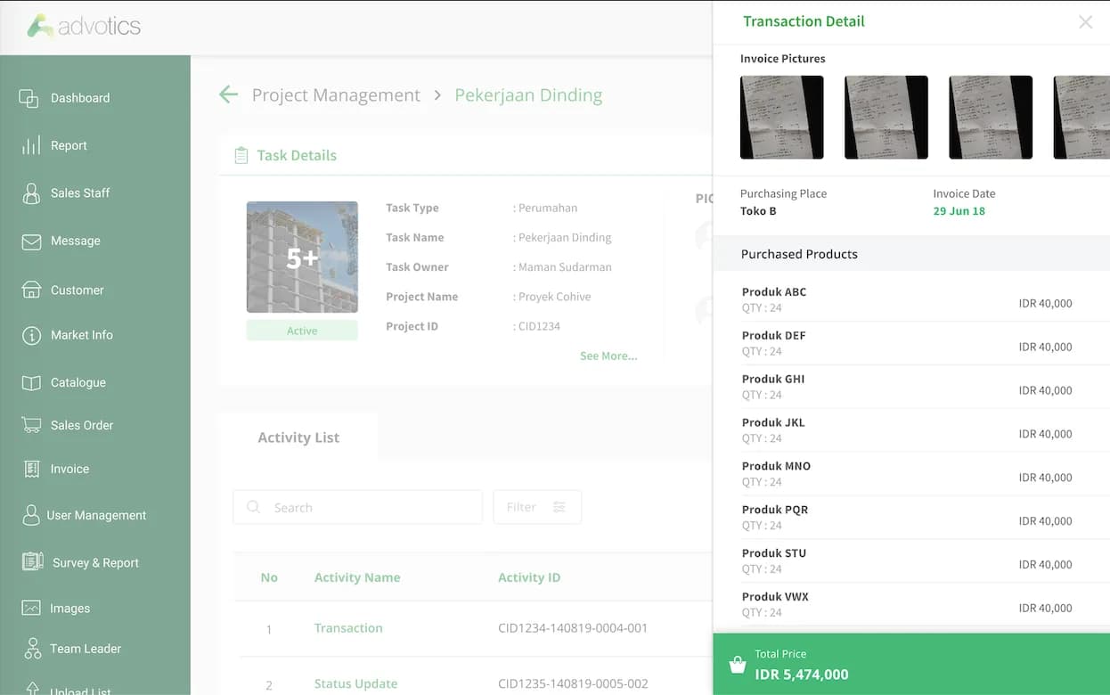Screen dimensions: 1110x695
Task: Open the 5+ building photo thumbnail
Action: click(302, 258)
